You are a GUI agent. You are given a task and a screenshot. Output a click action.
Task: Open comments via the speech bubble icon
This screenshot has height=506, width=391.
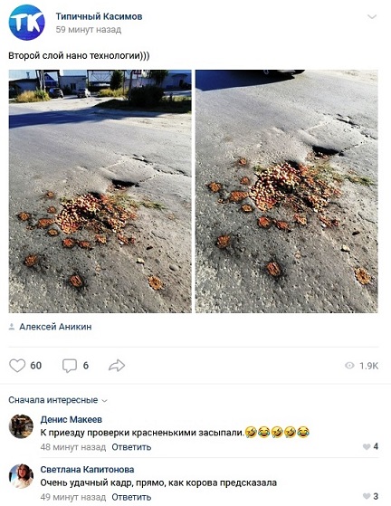[70, 366]
